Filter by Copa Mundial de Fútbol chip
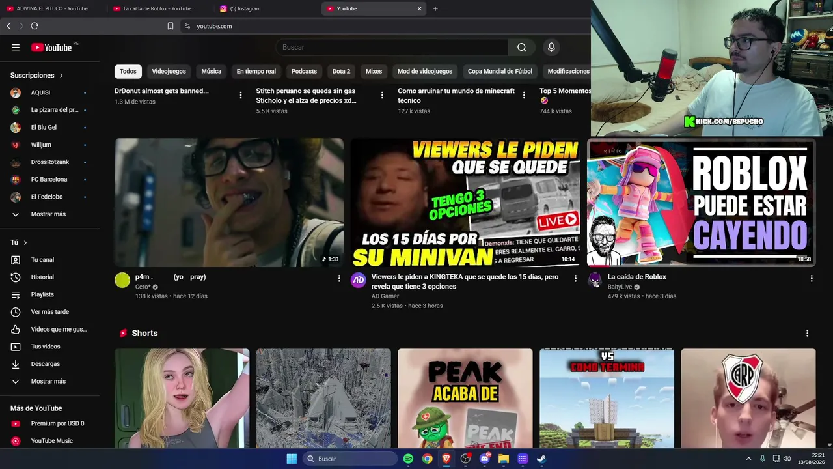The height and width of the screenshot is (469, 833). (x=500, y=72)
